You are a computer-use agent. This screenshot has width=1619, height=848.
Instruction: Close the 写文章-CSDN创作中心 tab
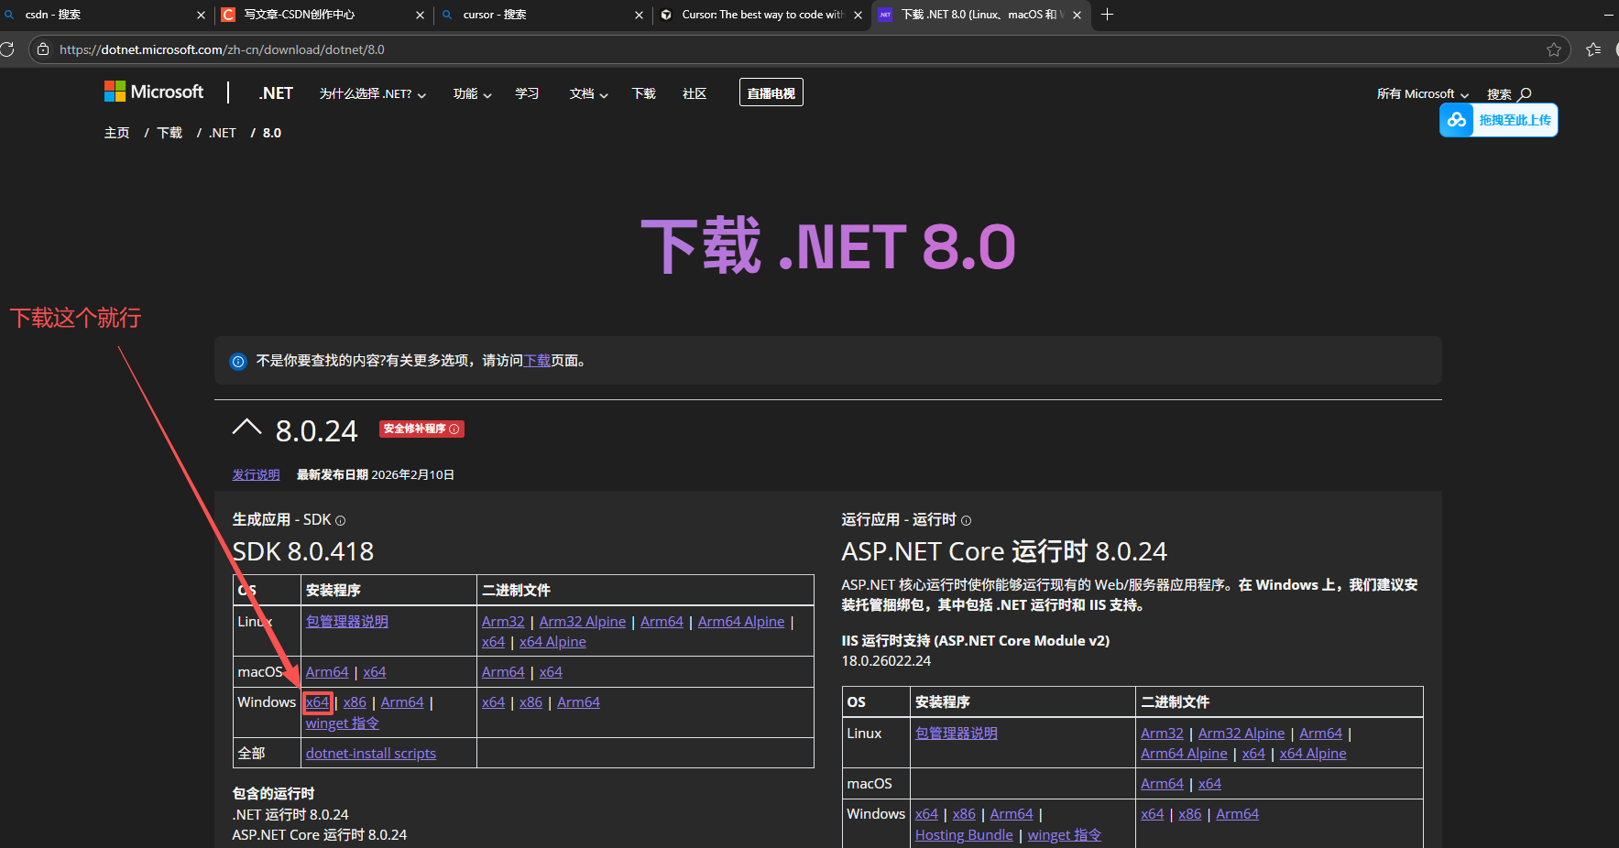click(420, 15)
